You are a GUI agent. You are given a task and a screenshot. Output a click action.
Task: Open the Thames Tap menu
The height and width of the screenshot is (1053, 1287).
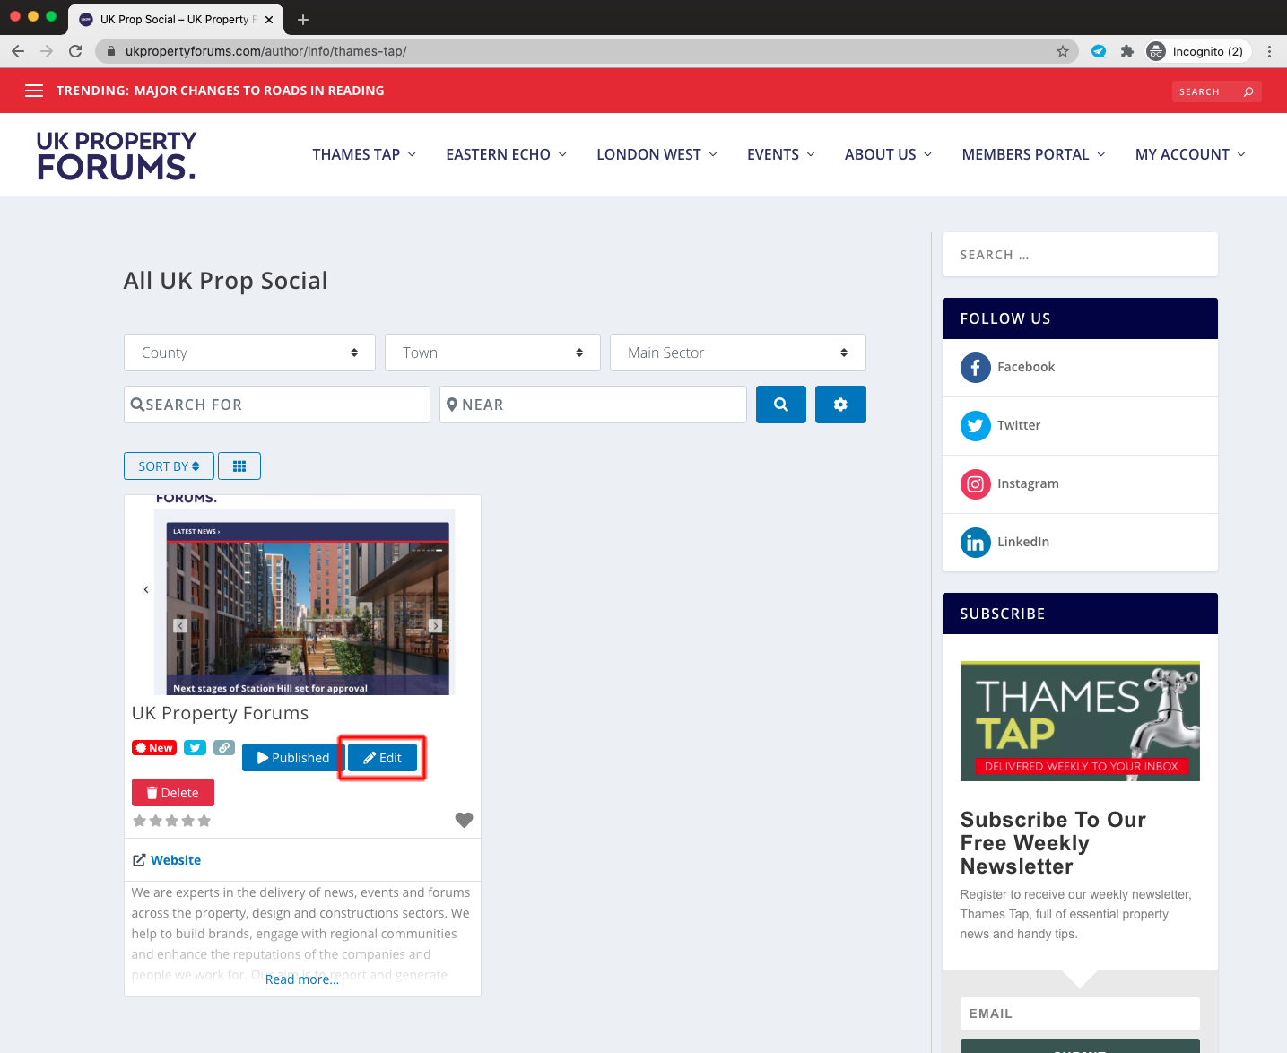coord(364,154)
